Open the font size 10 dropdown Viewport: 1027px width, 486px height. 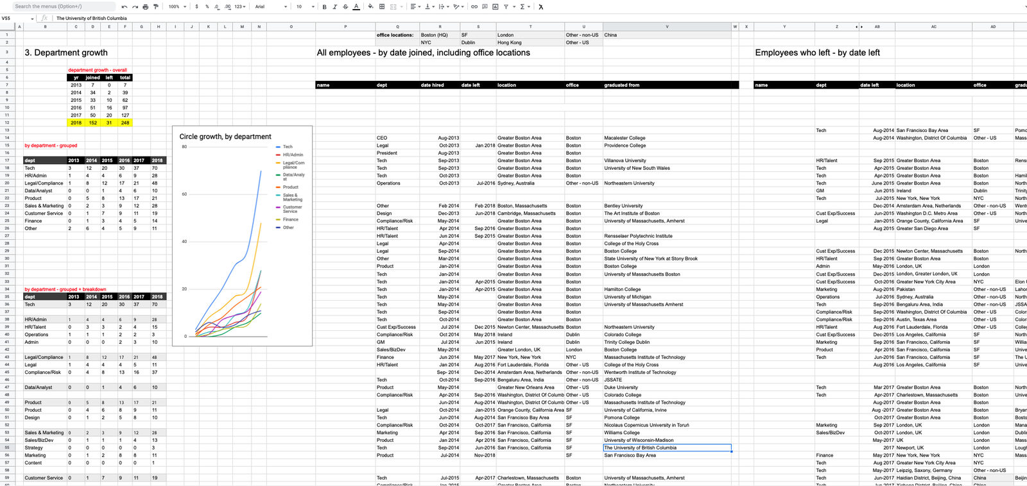tap(306, 6)
